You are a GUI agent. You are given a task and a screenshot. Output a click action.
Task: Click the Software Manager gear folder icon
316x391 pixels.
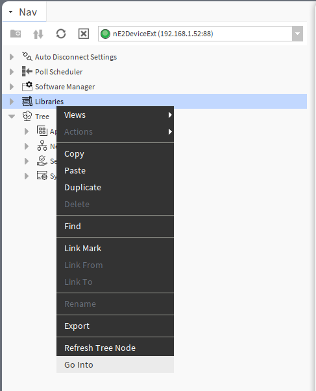[27, 87]
